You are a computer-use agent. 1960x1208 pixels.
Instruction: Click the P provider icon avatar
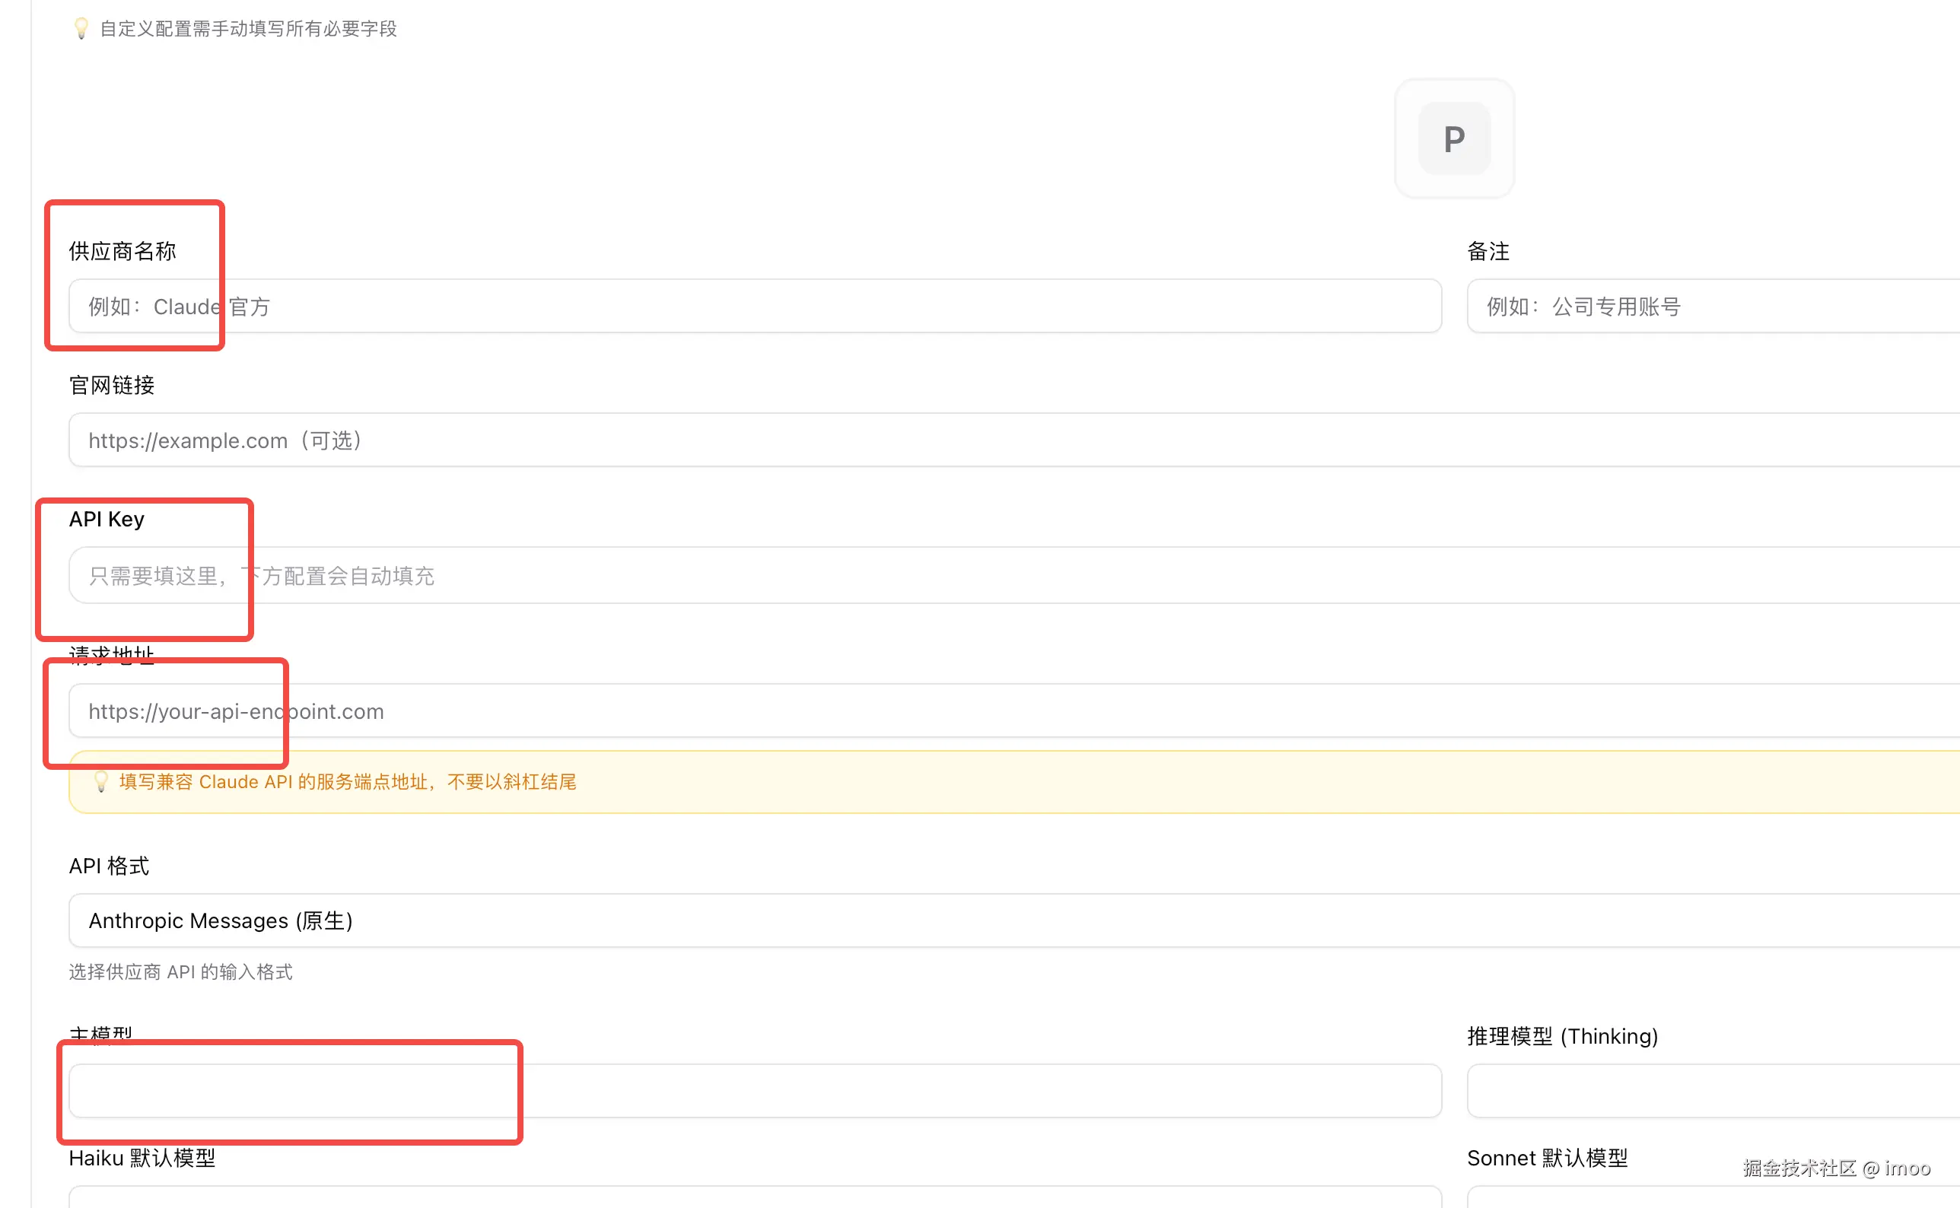[1453, 138]
